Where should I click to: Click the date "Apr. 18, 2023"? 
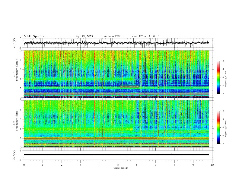84,36
